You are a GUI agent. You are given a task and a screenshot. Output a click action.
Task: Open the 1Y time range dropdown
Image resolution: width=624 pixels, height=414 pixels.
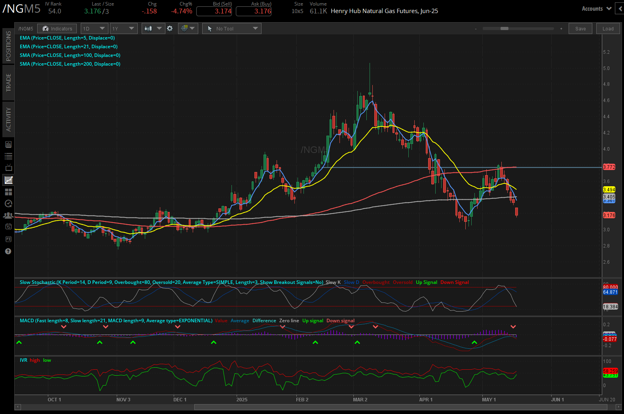pos(123,28)
